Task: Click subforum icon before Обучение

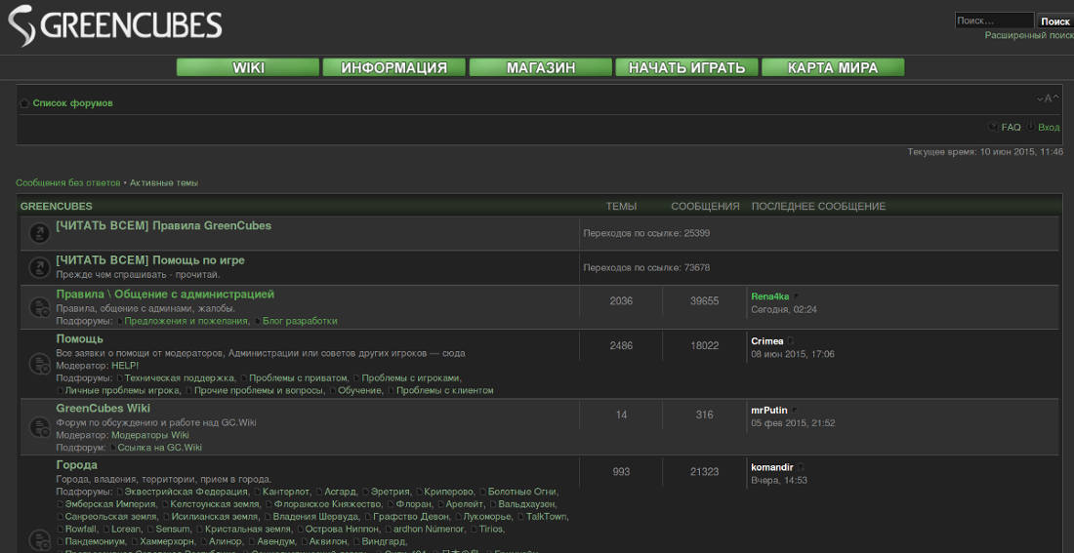Action: point(334,391)
